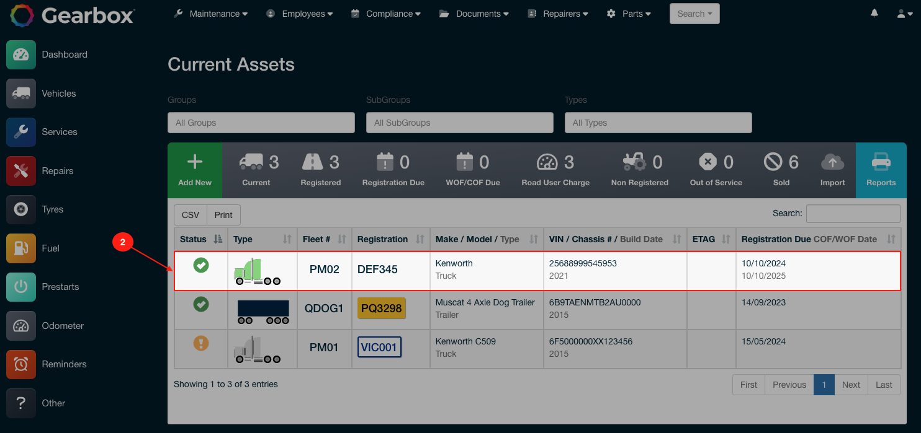Click the Odometer gauge icon
Image resolution: width=921 pixels, height=433 pixels.
coord(21,325)
